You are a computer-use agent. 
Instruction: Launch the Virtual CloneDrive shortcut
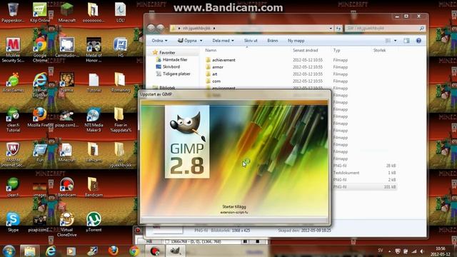(x=66, y=224)
